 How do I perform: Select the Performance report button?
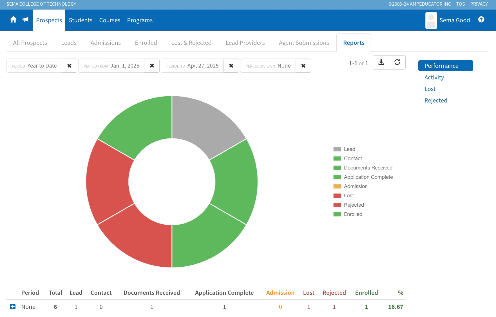446,66
